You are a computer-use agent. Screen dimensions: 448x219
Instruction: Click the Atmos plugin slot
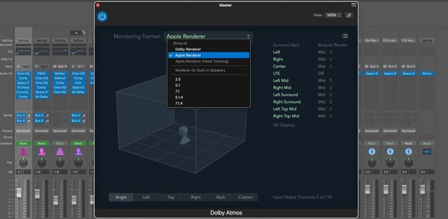click(x=427, y=74)
